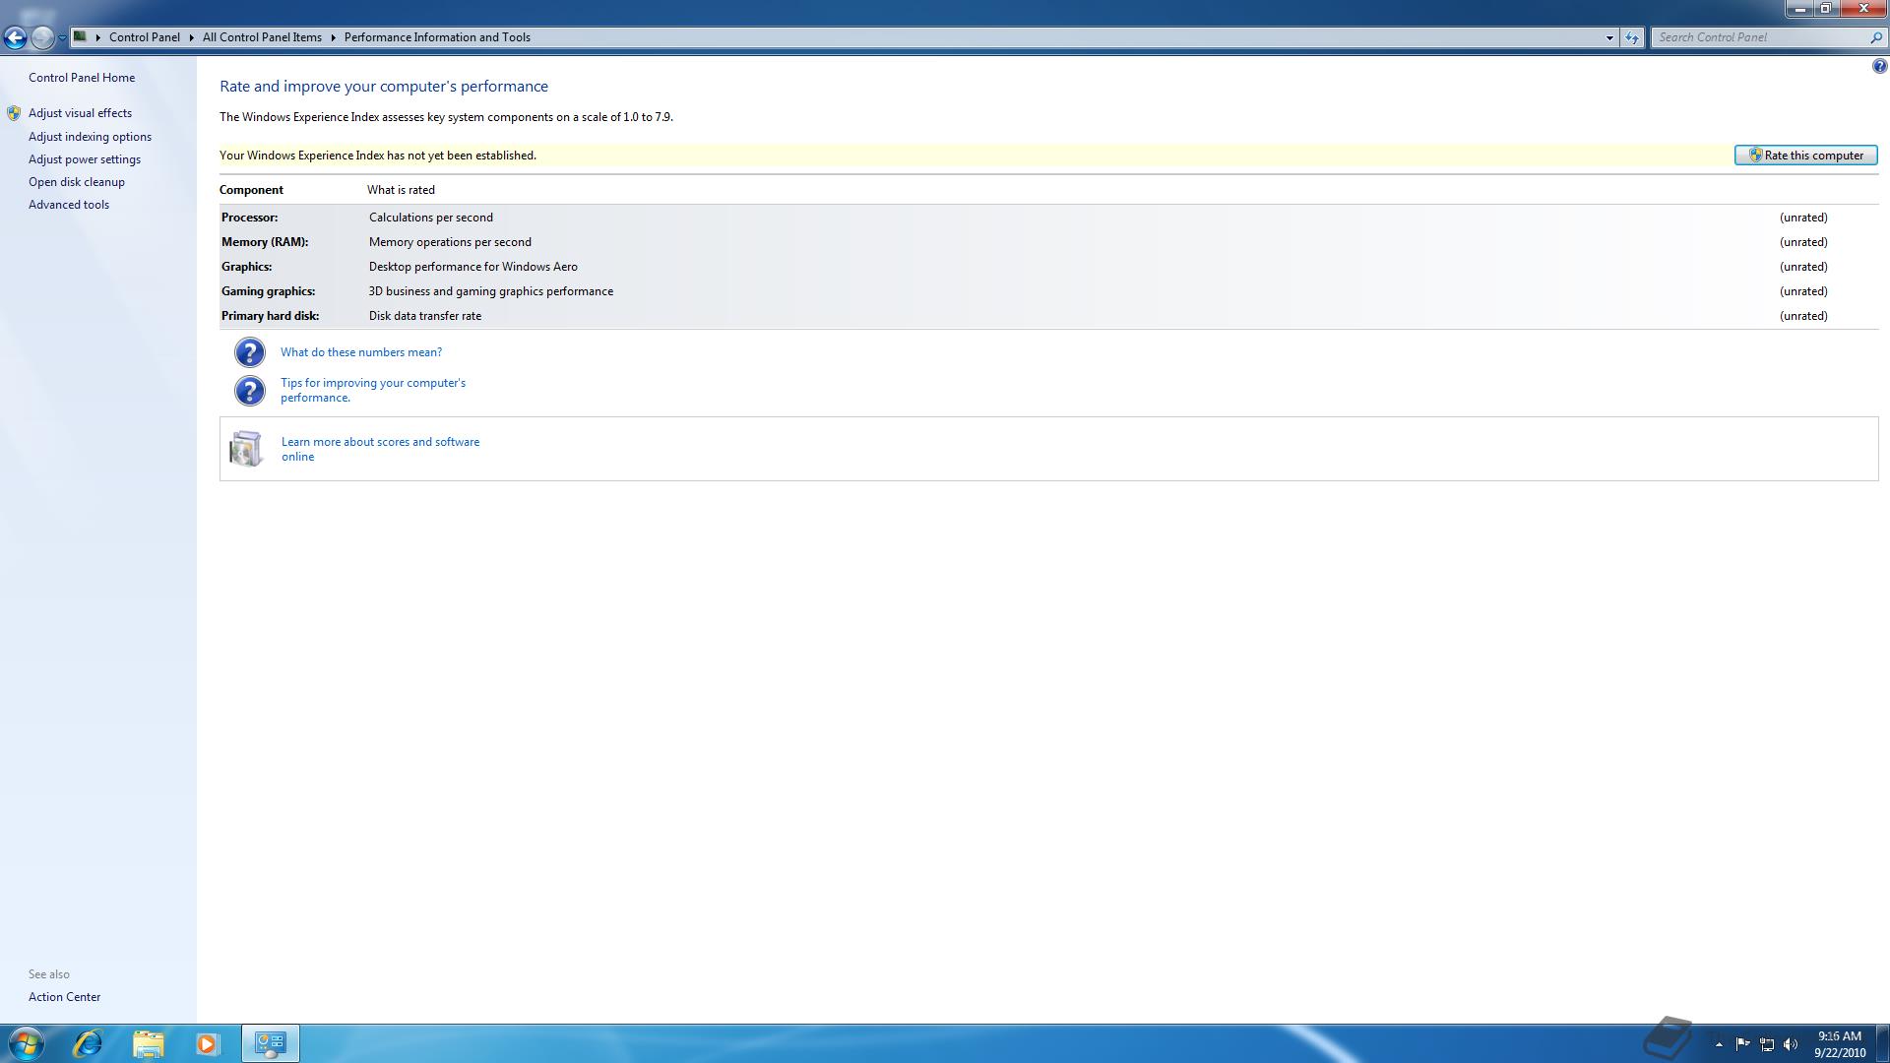The width and height of the screenshot is (1890, 1063).
Task: Open Adjust visual effects
Action: click(80, 113)
